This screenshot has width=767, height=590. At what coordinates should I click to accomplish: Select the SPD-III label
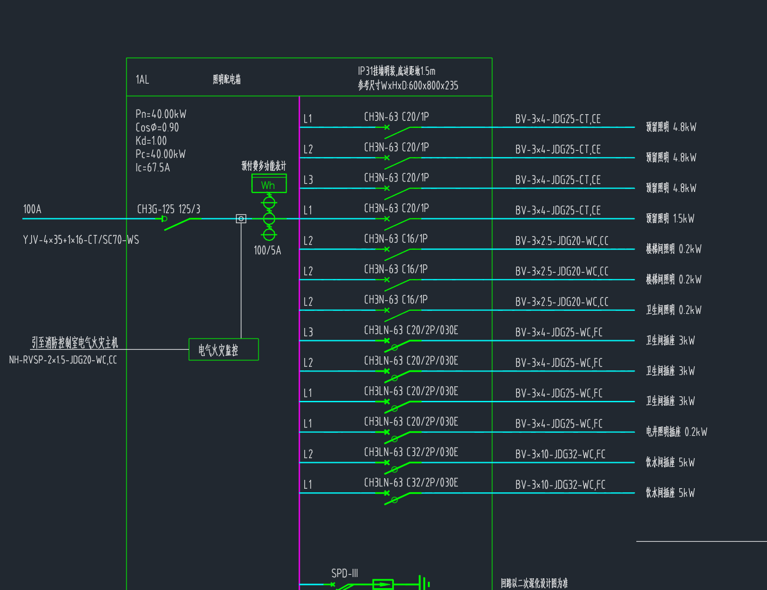point(344,573)
